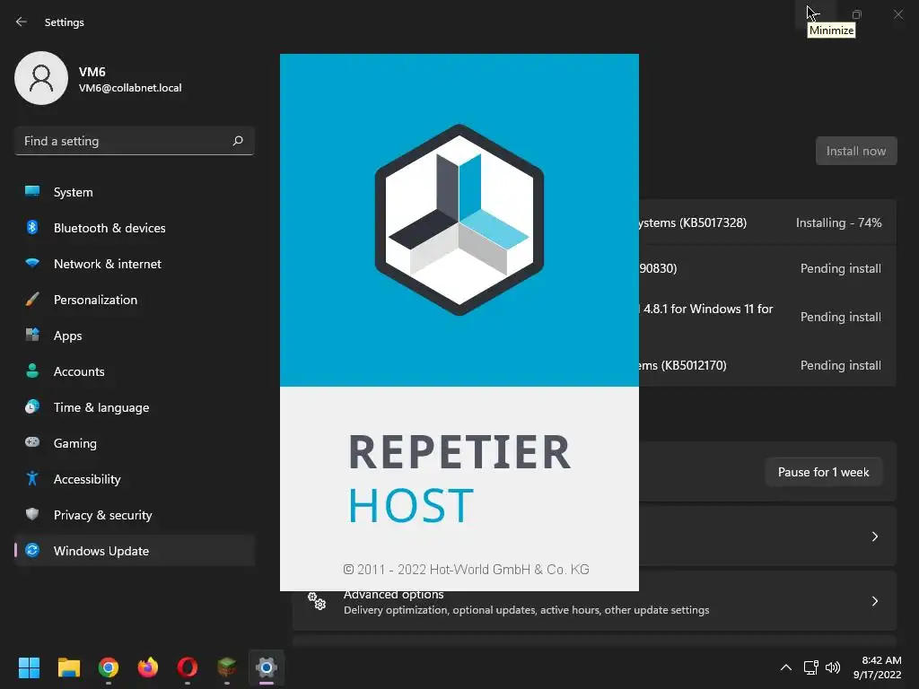Open Accounts settings
919x689 pixels.
click(135, 371)
